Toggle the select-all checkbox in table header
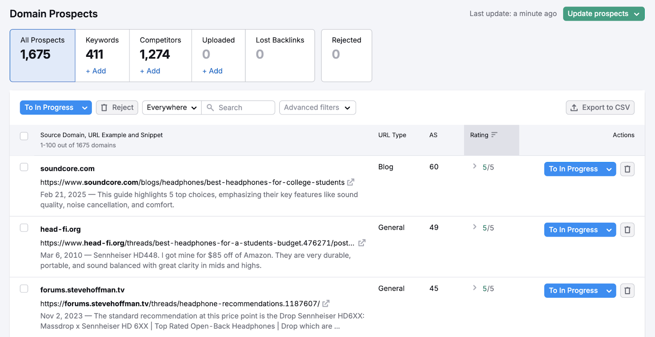The width and height of the screenshot is (655, 337). [x=24, y=136]
